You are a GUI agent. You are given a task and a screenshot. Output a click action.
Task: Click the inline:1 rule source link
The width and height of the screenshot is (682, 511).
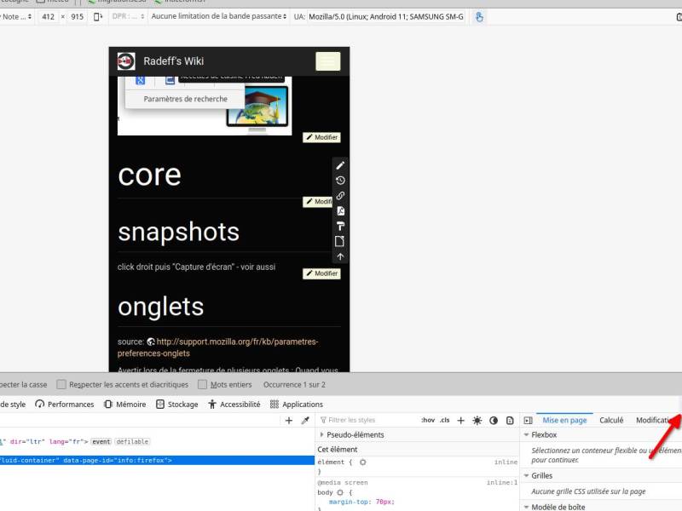click(x=502, y=482)
